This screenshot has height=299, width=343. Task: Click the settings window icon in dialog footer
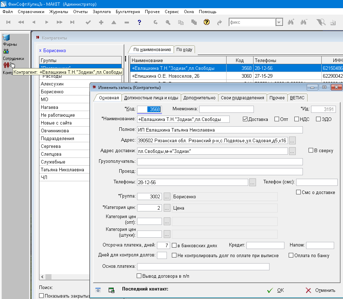click(x=98, y=290)
